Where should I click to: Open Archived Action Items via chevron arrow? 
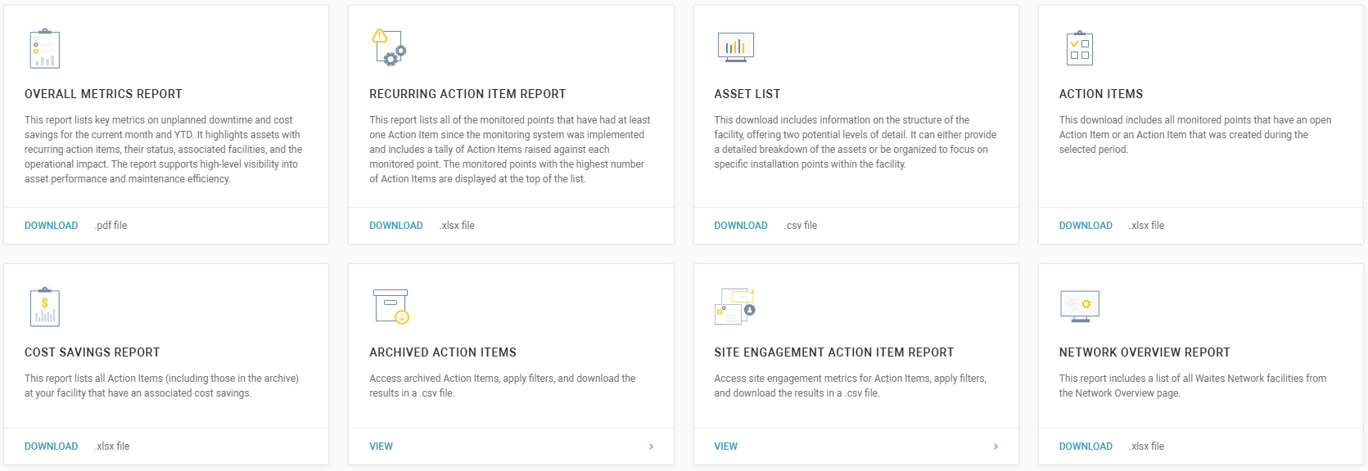[651, 446]
